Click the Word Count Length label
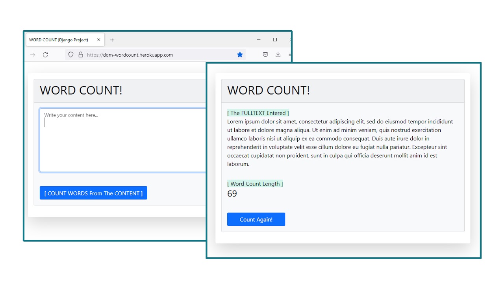The height and width of the screenshot is (283, 504). pos(255,184)
